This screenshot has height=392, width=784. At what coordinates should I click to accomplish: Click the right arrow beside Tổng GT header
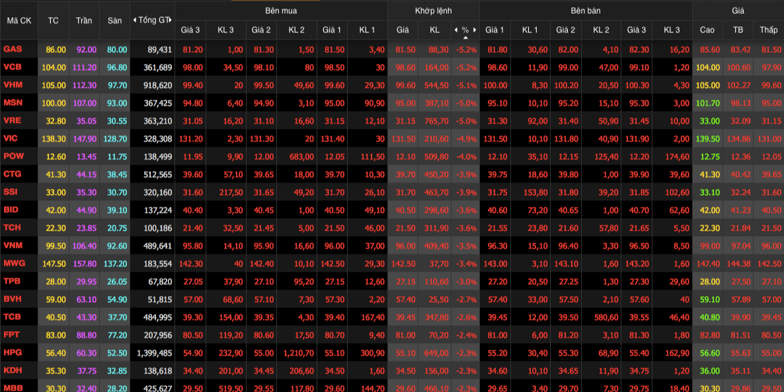170,20
